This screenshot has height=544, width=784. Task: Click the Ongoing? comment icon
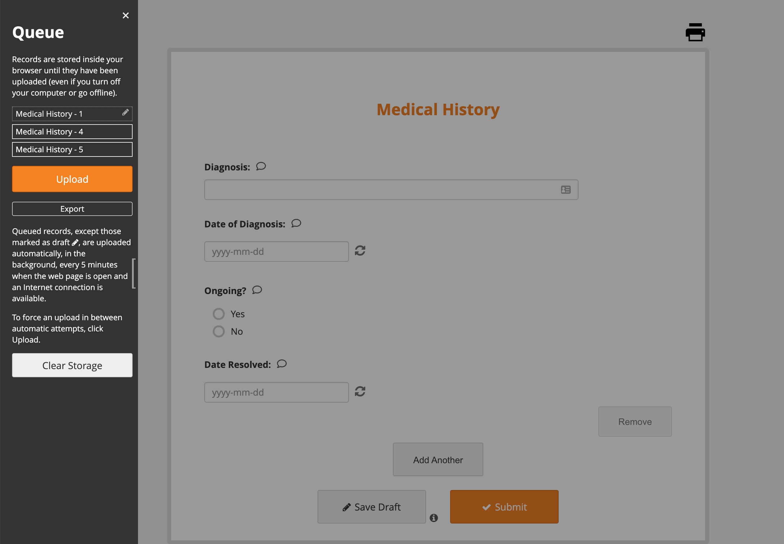pos(257,290)
